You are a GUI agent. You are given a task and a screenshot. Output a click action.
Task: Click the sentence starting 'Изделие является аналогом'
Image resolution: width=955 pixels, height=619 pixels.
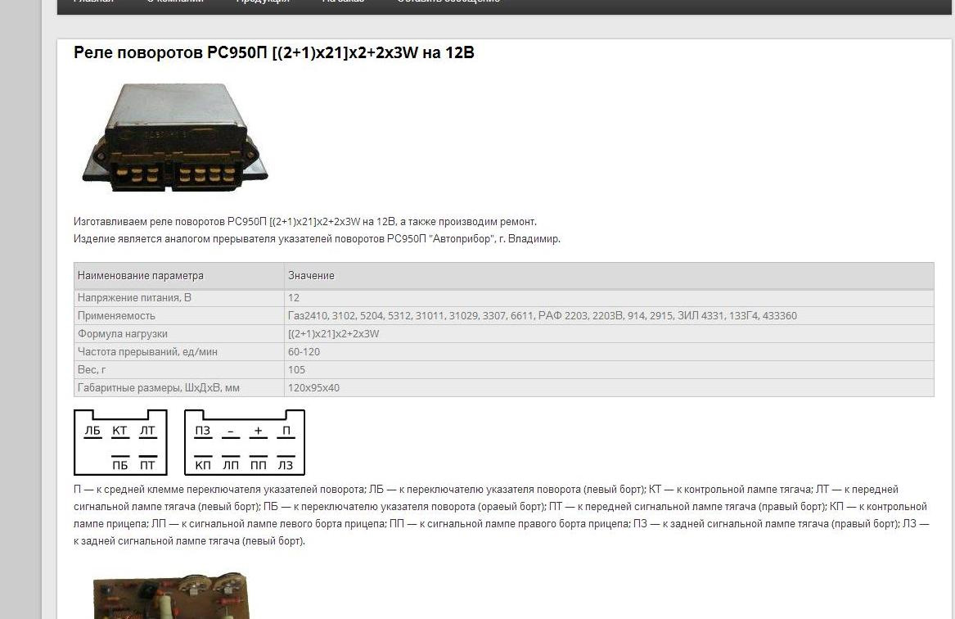click(x=317, y=239)
